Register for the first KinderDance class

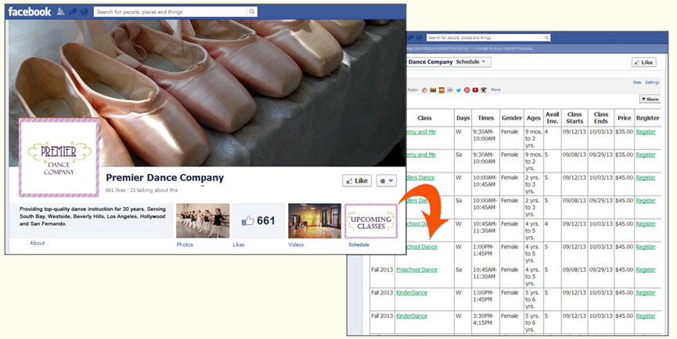[646, 293]
